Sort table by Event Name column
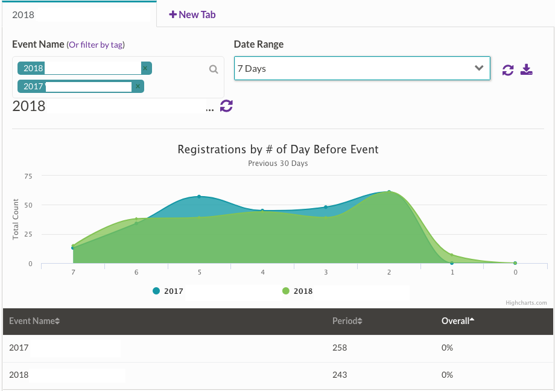This screenshot has height=391, width=555. pos(34,321)
